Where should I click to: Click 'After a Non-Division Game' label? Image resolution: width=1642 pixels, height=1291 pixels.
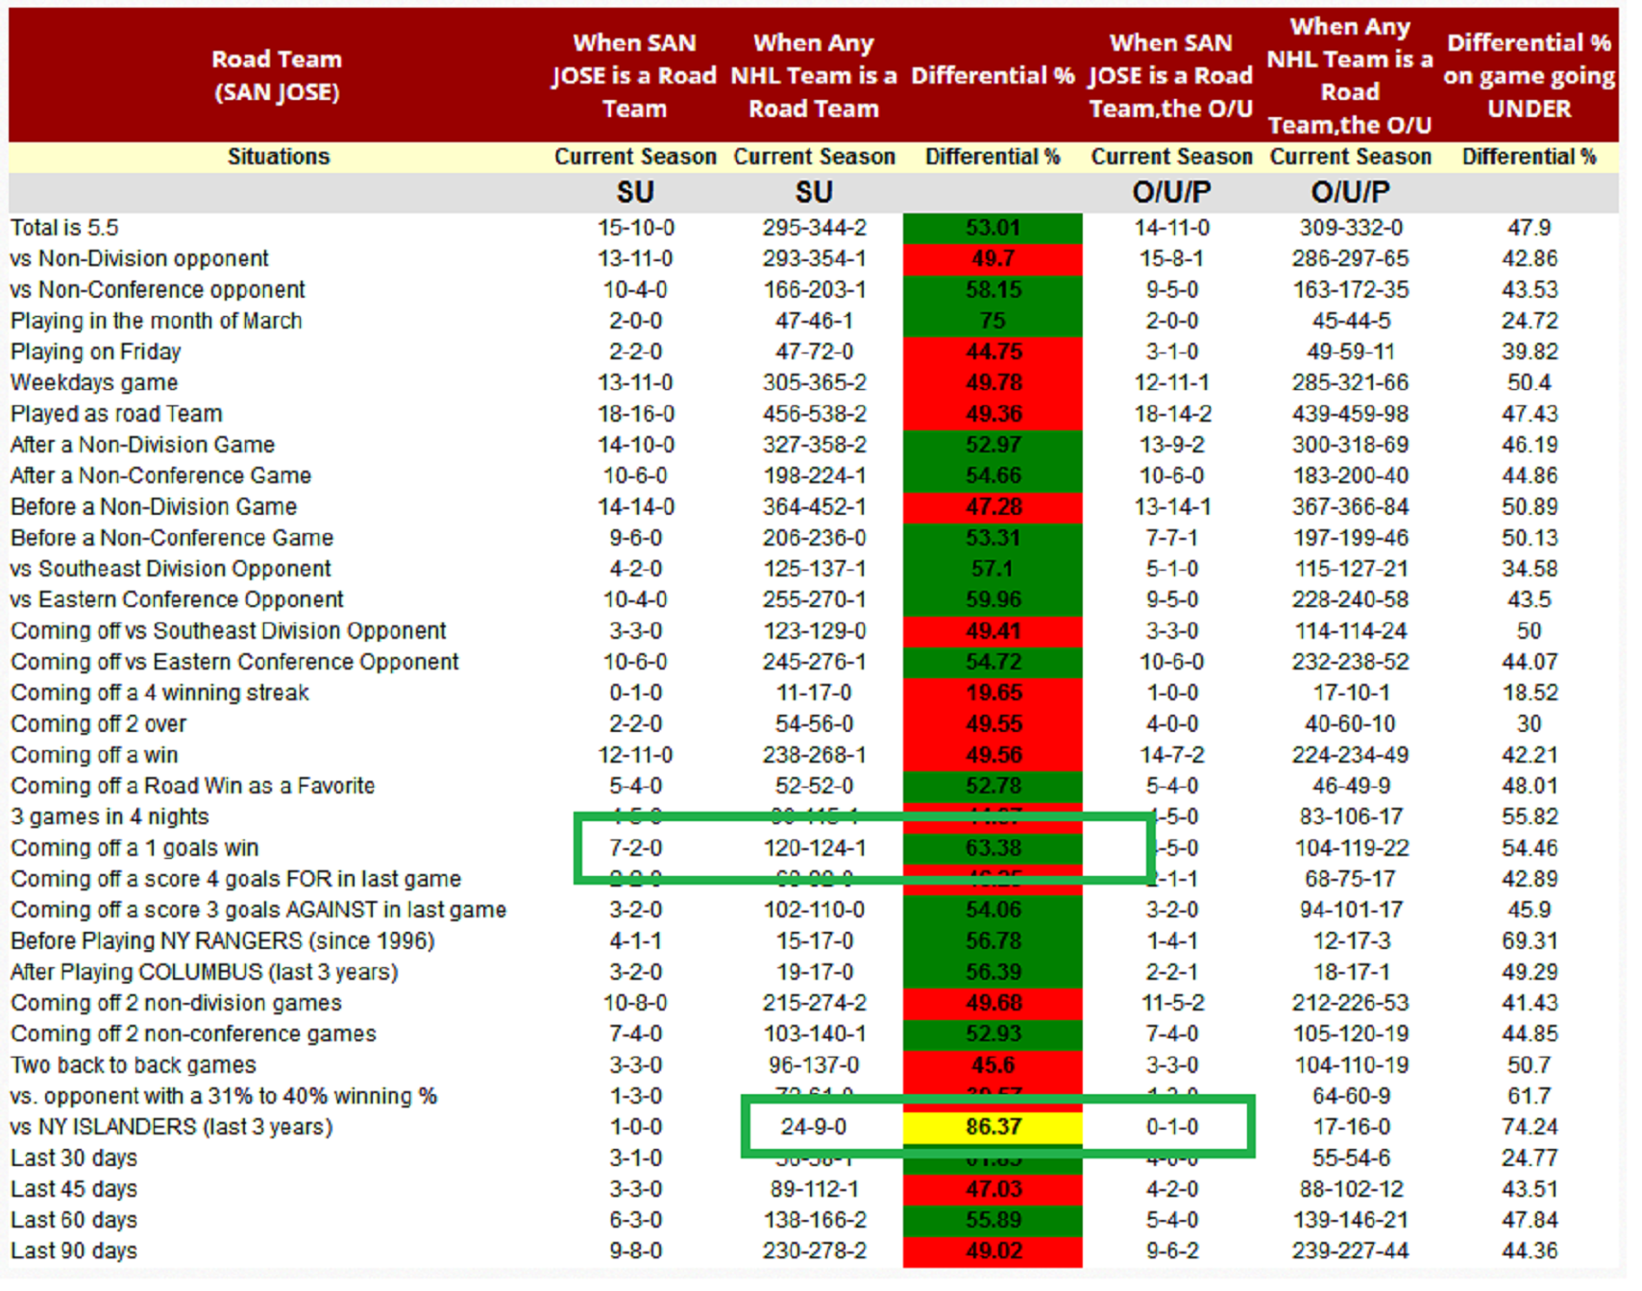[142, 445]
